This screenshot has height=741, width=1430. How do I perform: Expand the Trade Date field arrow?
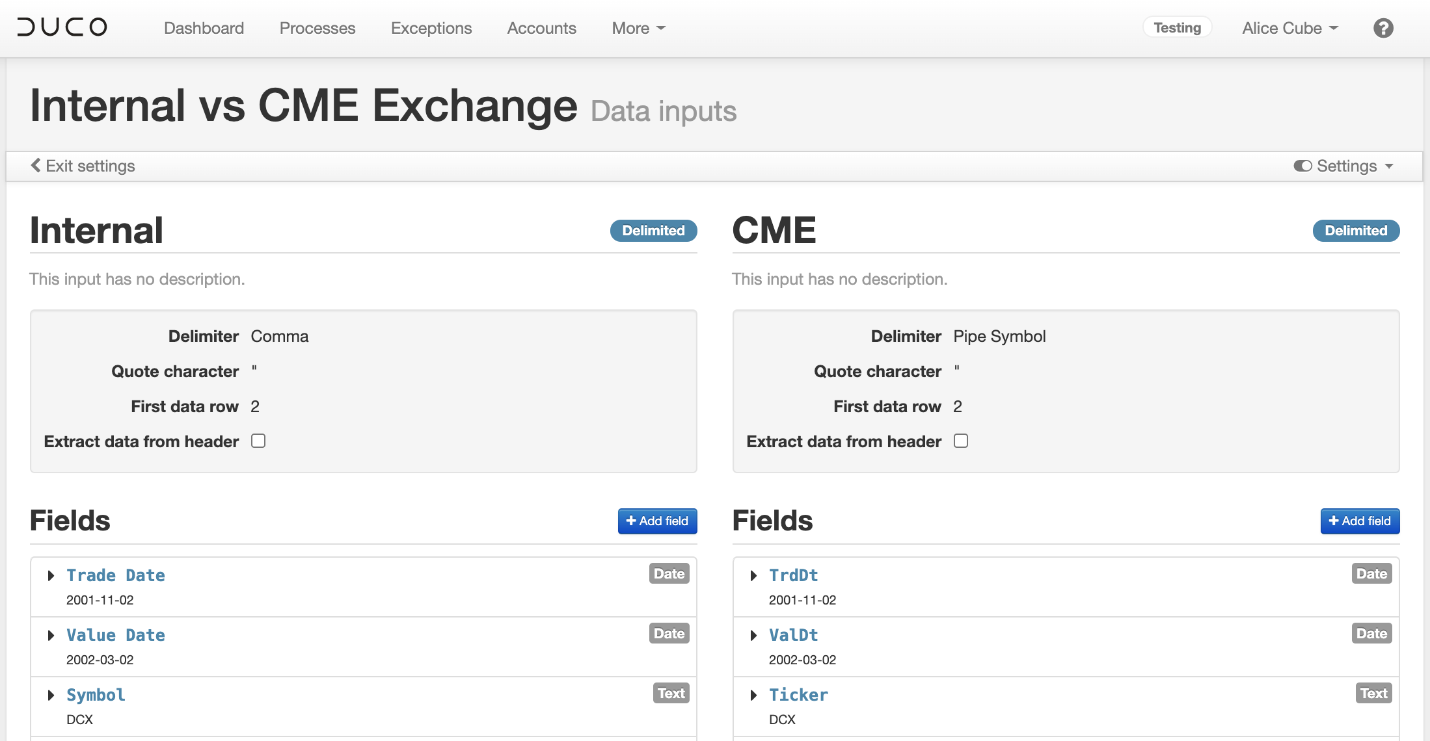click(x=51, y=575)
